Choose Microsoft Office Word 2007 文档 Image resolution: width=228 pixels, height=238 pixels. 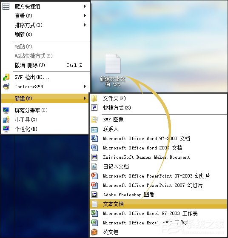(x=158, y=148)
